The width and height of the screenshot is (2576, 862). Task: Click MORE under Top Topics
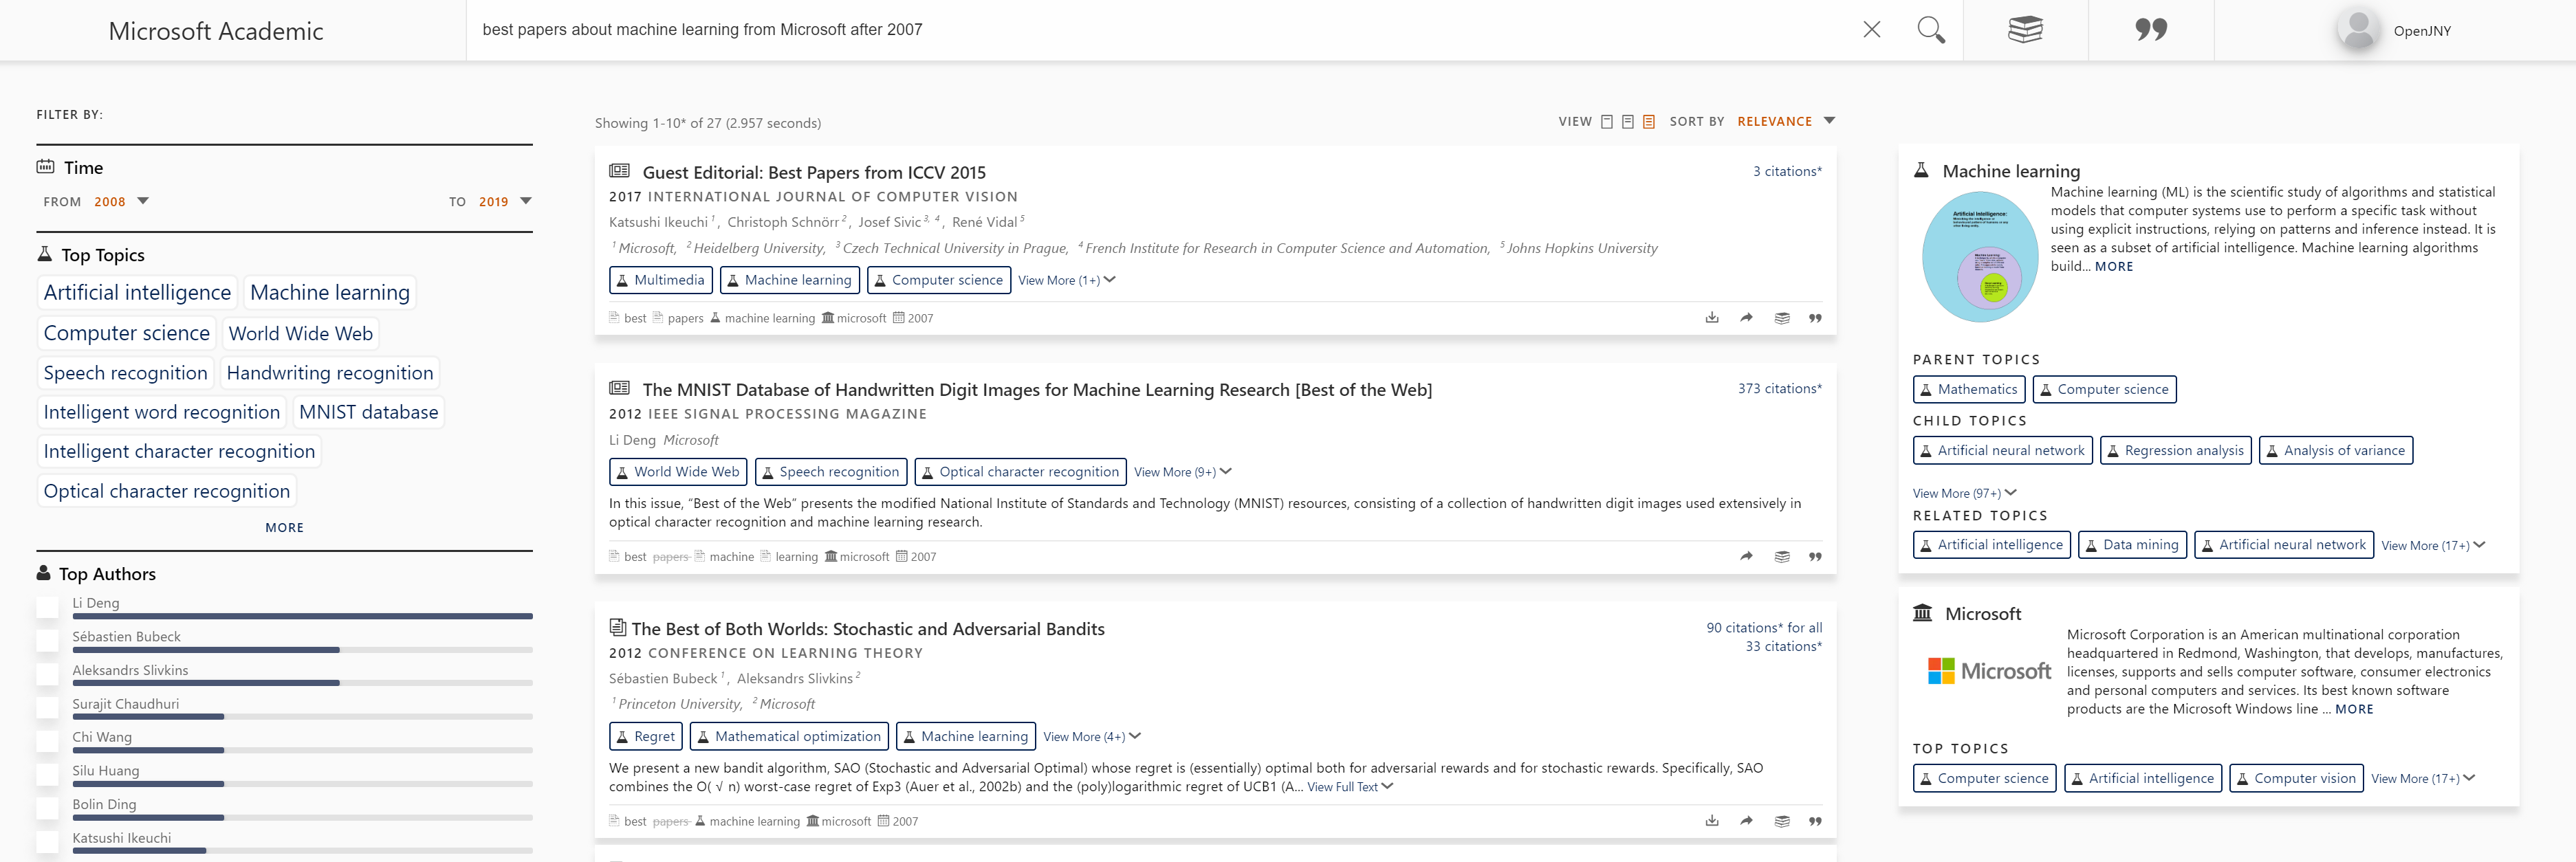[x=284, y=528]
